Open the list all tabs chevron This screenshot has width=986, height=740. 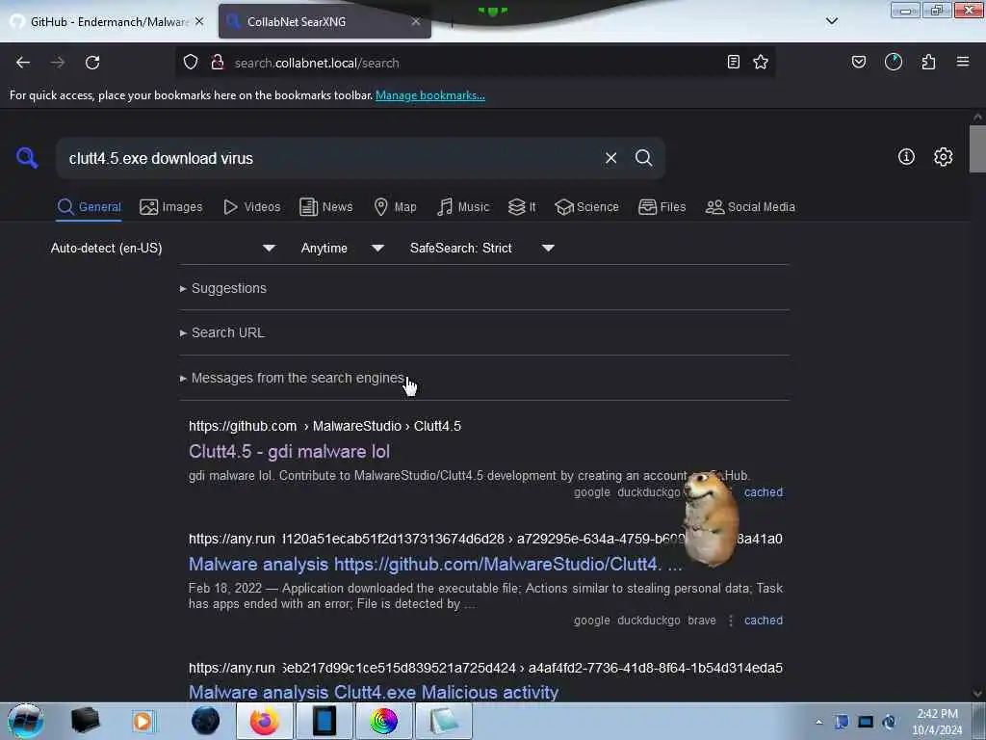click(x=832, y=21)
